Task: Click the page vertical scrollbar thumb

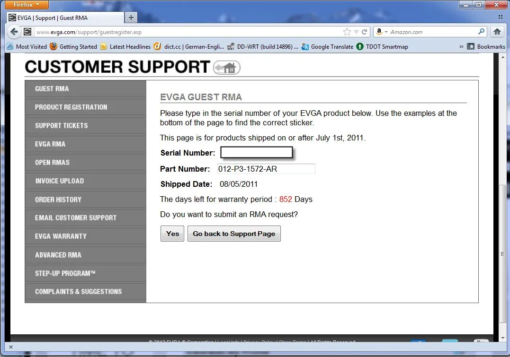Action: pyautogui.click(x=503, y=254)
